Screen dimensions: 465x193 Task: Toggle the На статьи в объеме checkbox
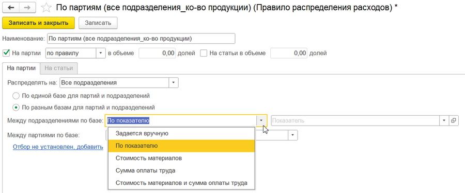pyautogui.click(x=204, y=53)
